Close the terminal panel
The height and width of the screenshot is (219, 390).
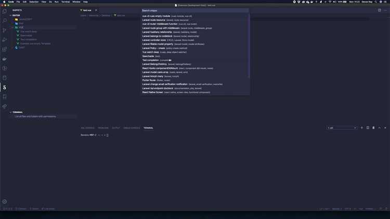click(x=385, y=127)
